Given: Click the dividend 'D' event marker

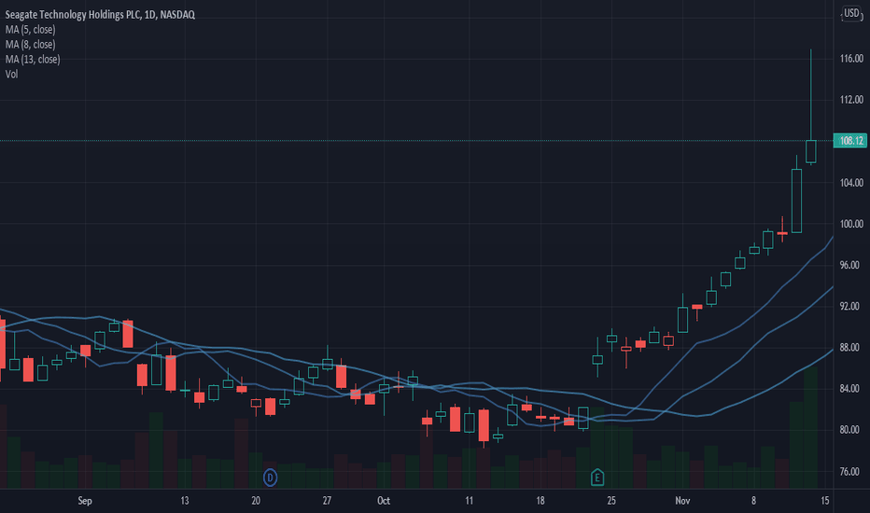Looking at the screenshot, I should tap(270, 477).
